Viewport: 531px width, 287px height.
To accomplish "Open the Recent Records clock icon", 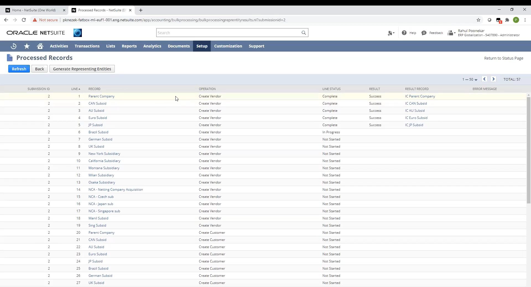I will pyautogui.click(x=13, y=46).
